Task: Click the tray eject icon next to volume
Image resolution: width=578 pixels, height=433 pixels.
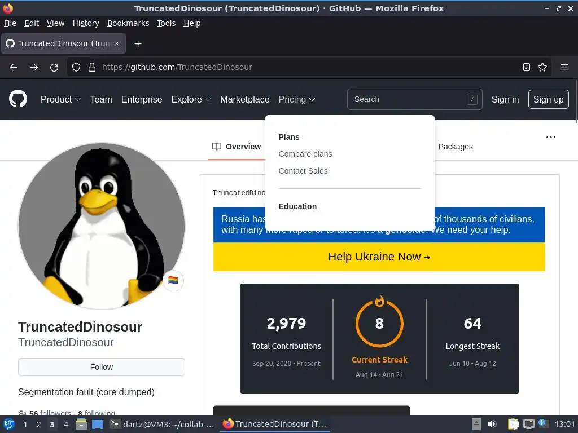Action: click(476, 424)
